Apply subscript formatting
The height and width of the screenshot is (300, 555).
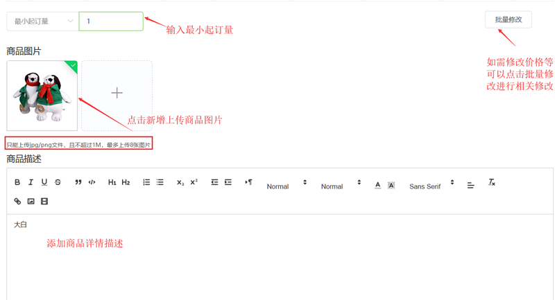180,182
